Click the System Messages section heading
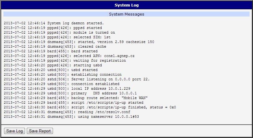The image size is (253, 138). pos(126,14)
